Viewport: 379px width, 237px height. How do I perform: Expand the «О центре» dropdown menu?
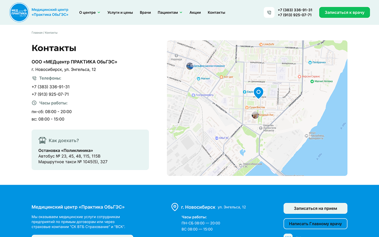click(90, 13)
